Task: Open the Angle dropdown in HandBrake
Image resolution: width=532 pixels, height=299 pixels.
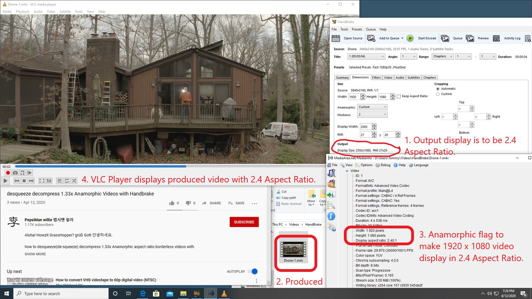Action: coord(409,56)
